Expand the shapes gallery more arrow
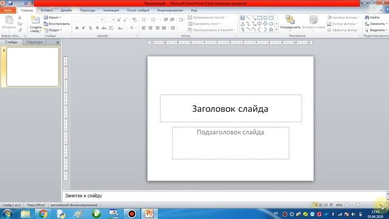Screen dimensions: 389x219 [x=277, y=30]
